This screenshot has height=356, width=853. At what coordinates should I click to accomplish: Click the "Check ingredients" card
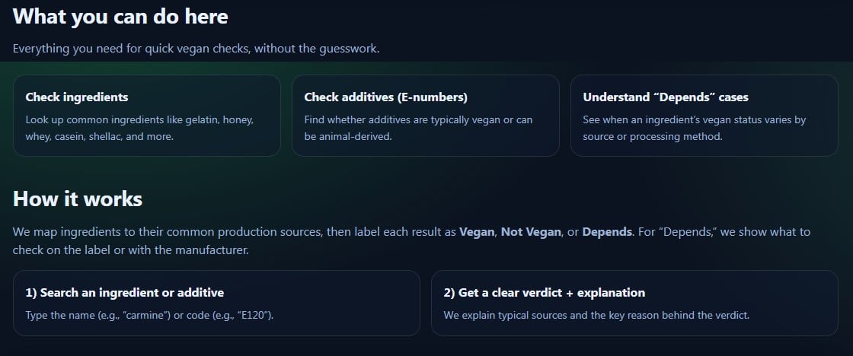click(x=146, y=116)
